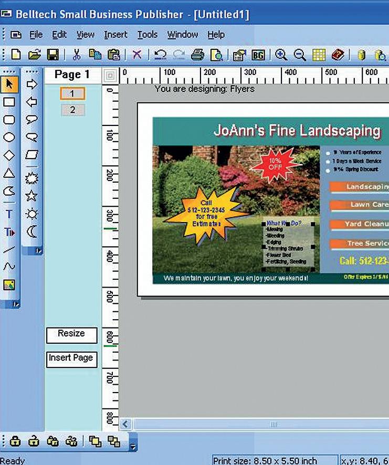Image resolution: width=389 pixels, height=465 pixels.
Task: Select the crescent Moon shape
Action: [31, 231]
